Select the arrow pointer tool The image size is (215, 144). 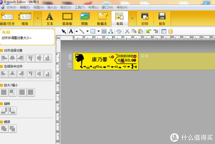coord(64,31)
